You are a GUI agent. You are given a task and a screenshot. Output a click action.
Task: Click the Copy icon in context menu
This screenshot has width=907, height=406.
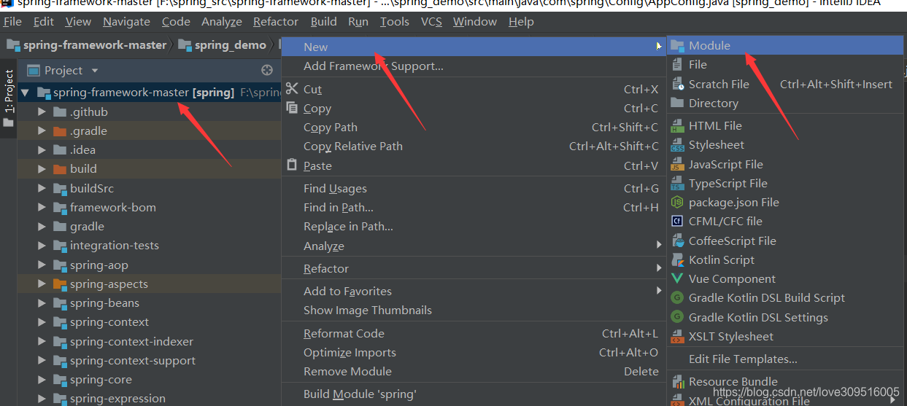(x=292, y=108)
